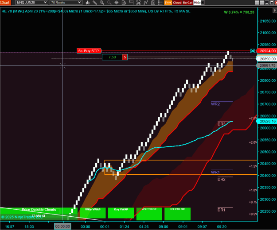Open the indicators icon
This screenshot has width=277, height=230.
coord(146,3)
